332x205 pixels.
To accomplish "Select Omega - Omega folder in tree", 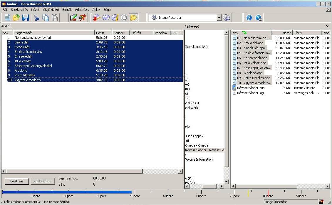I will [x=196, y=145].
